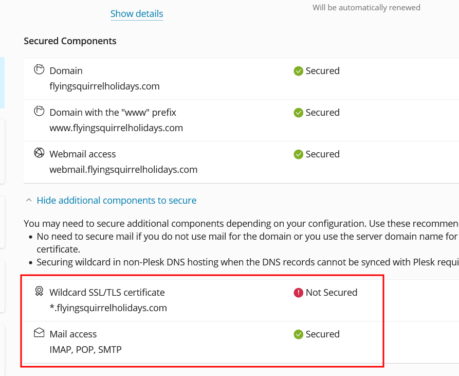Click green check icon in 'www' prefix row
This screenshot has width=459, height=376.
298,113
